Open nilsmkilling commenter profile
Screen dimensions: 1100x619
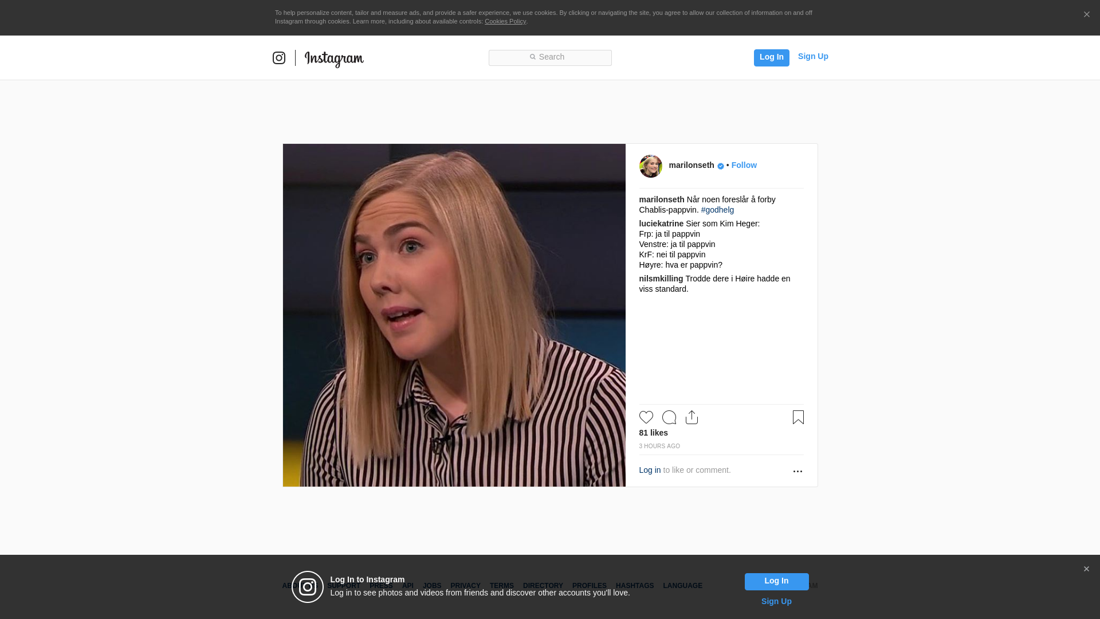(x=661, y=279)
